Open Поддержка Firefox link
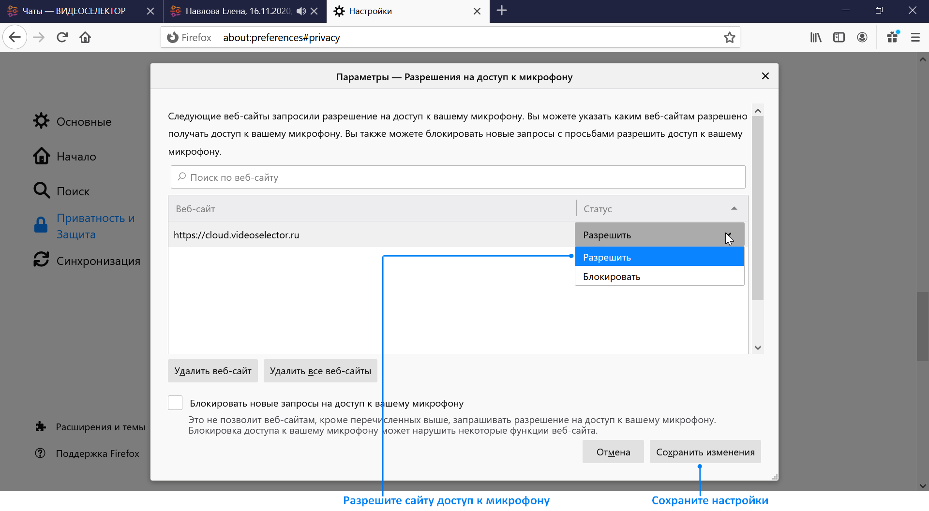Screen dimensions: 929x511 click(x=97, y=453)
